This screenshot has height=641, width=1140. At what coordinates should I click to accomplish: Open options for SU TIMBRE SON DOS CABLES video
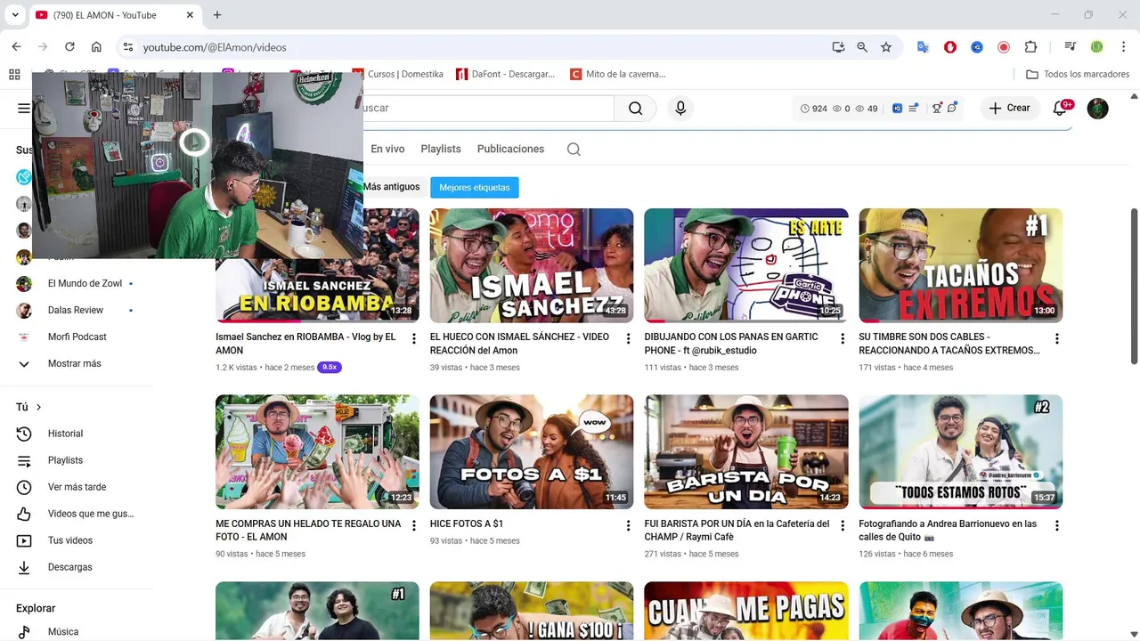1057,338
